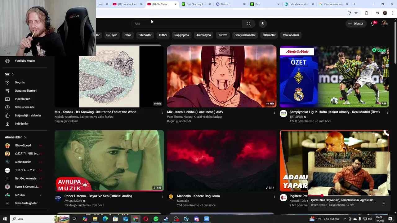Open the Itachi Uchiha AMV thumbnail
The image size is (397, 223).
tap(222, 77)
